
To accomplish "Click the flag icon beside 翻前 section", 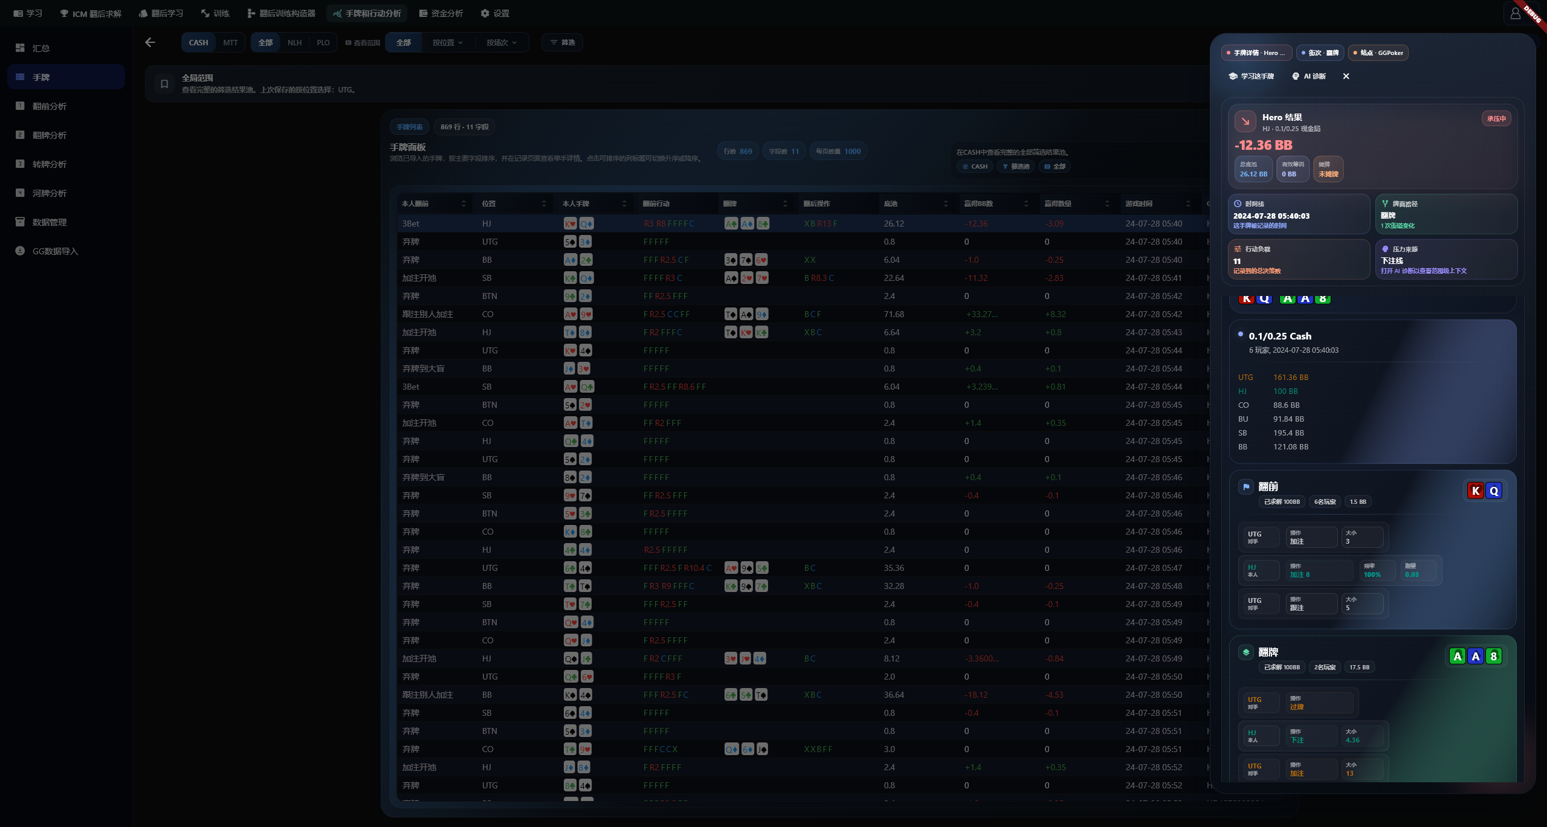I will click(1246, 487).
